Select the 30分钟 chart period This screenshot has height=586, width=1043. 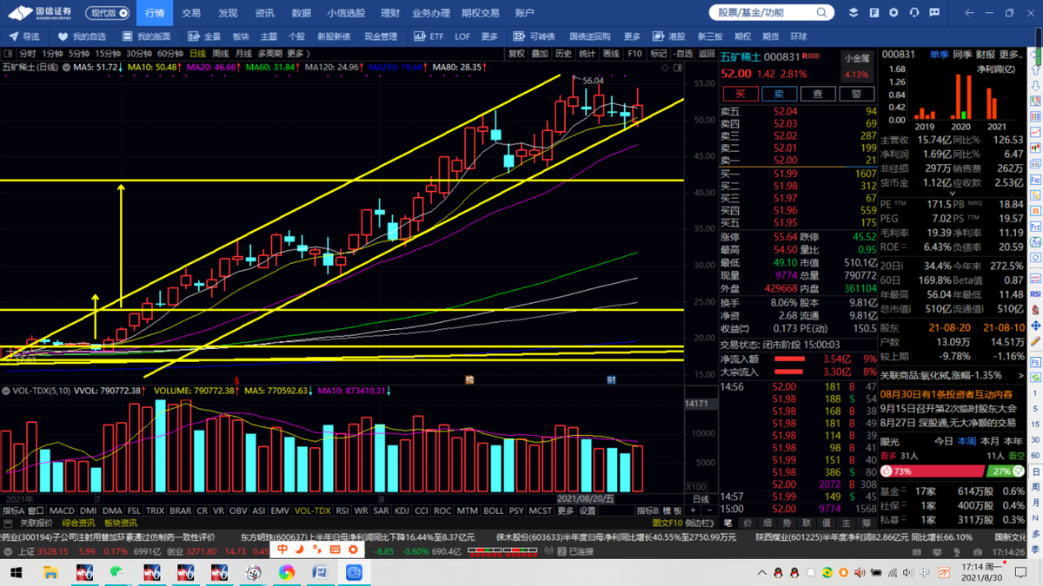[139, 54]
